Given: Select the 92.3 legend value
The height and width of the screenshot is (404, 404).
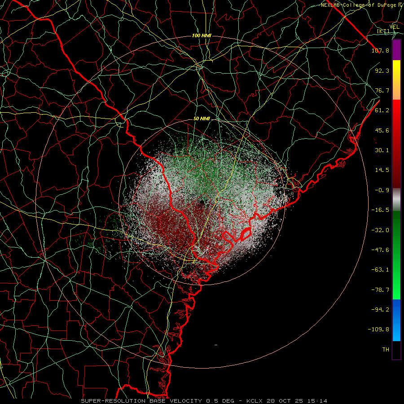Looking at the screenshot, I should [382, 70].
